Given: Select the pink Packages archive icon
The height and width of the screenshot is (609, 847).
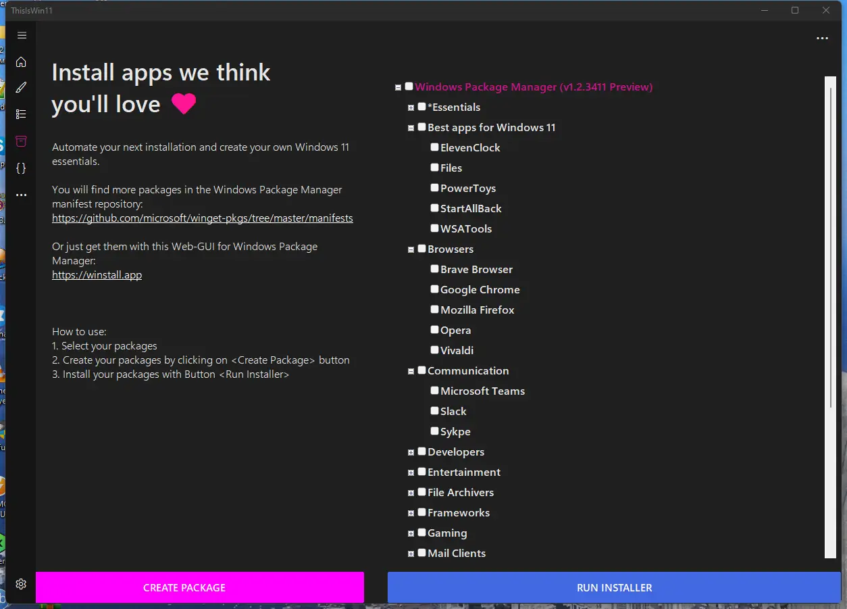Looking at the screenshot, I should click(21, 141).
